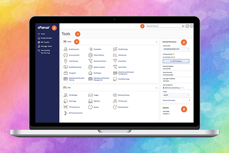Click the Autoresponders icon
Screen dimensions: 229x153
pyautogui.click(x=66, y=55)
